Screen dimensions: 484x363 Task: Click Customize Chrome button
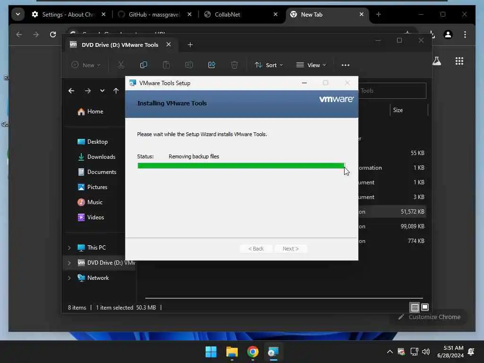tap(429, 317)
